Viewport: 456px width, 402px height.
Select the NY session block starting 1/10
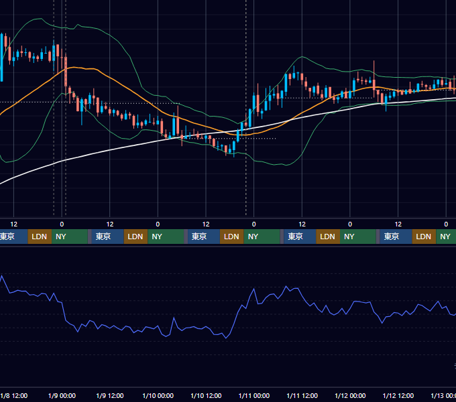click(x=262, y=237)
